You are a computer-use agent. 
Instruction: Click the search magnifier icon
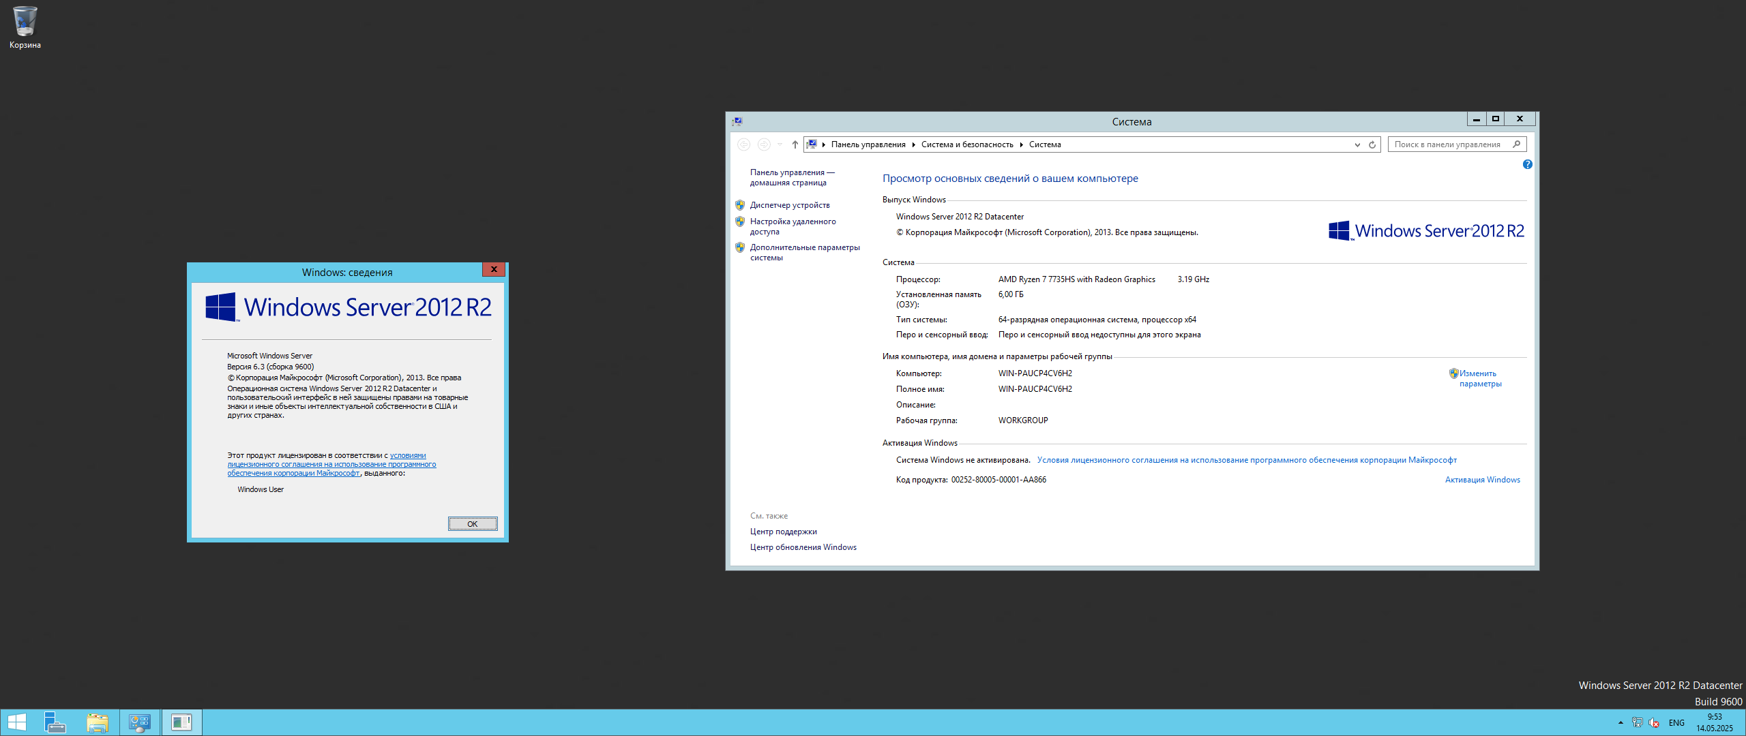tap(1516, 144)
